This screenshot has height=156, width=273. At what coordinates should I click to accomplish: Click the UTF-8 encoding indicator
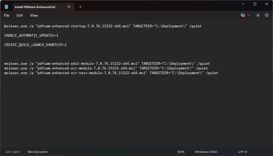click(x=243, y=152)
